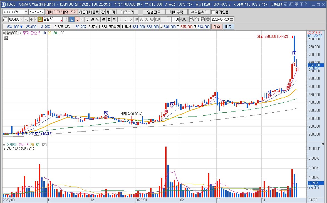Expand the period value 5 dropdown
Image resolution: width=327 pixels, height=203 pixels.
tap(82, 19)
